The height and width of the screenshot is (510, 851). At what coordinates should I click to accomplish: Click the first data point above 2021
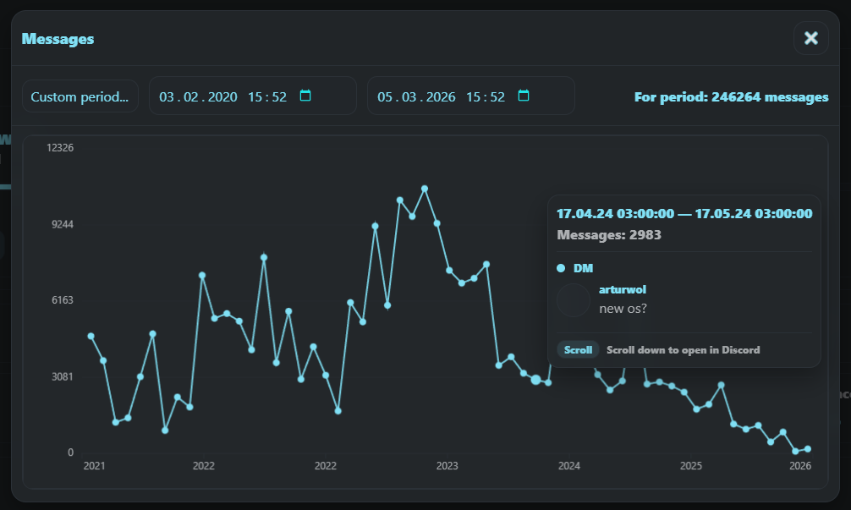tap(91, 337)
